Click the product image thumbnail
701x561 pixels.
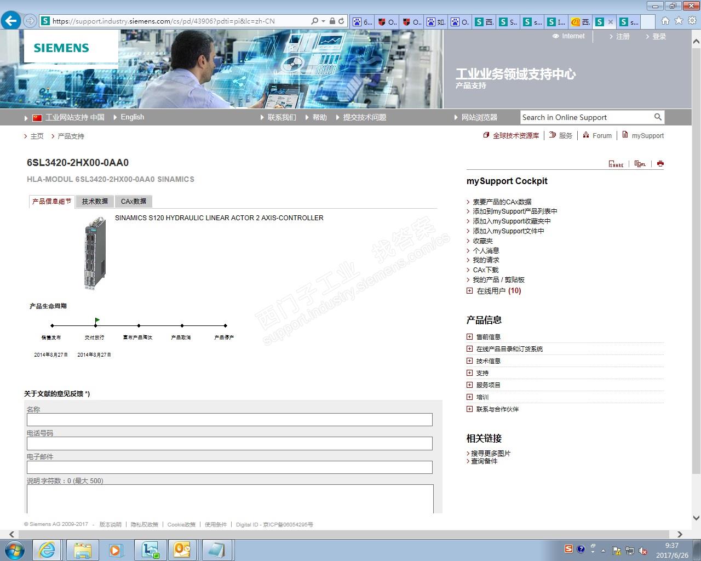click(x=94, y=253)
